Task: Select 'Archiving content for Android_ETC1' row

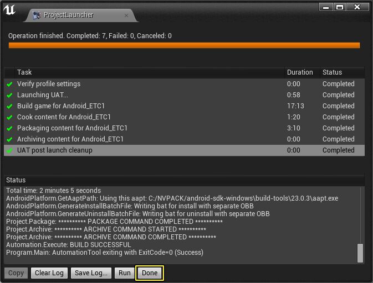Action: pyautogui.click(x=184, y=139)
